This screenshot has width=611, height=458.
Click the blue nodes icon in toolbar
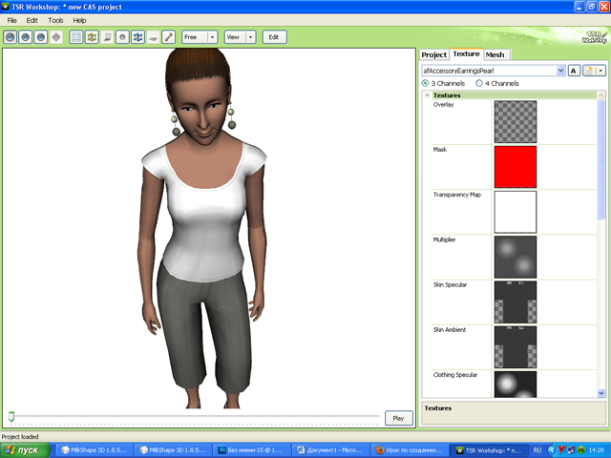[x=137, y=37]
